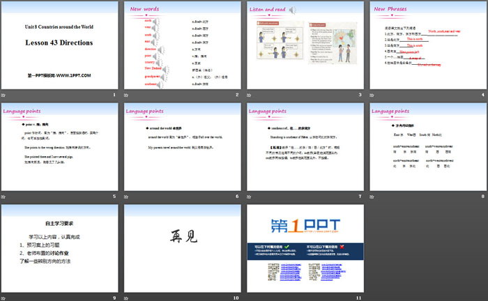This screenshot has width=488, height=301.
Task: Click the animation star icon under slide 7
Action: point(249,196)
